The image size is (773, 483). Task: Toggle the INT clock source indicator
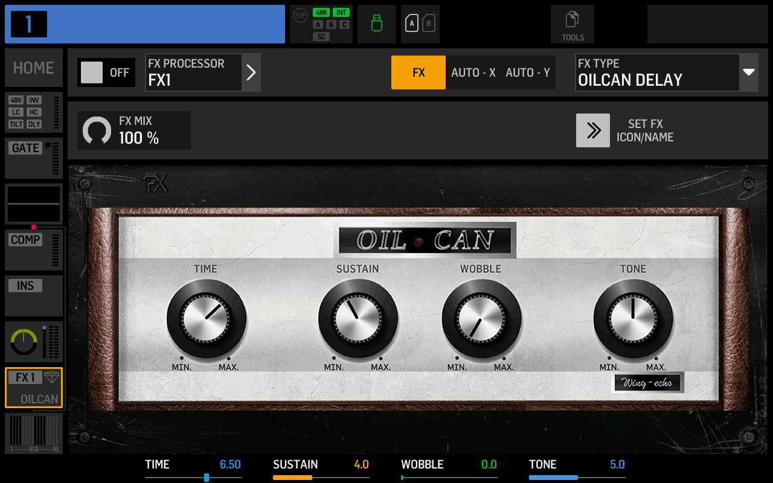tap(341, 13)
